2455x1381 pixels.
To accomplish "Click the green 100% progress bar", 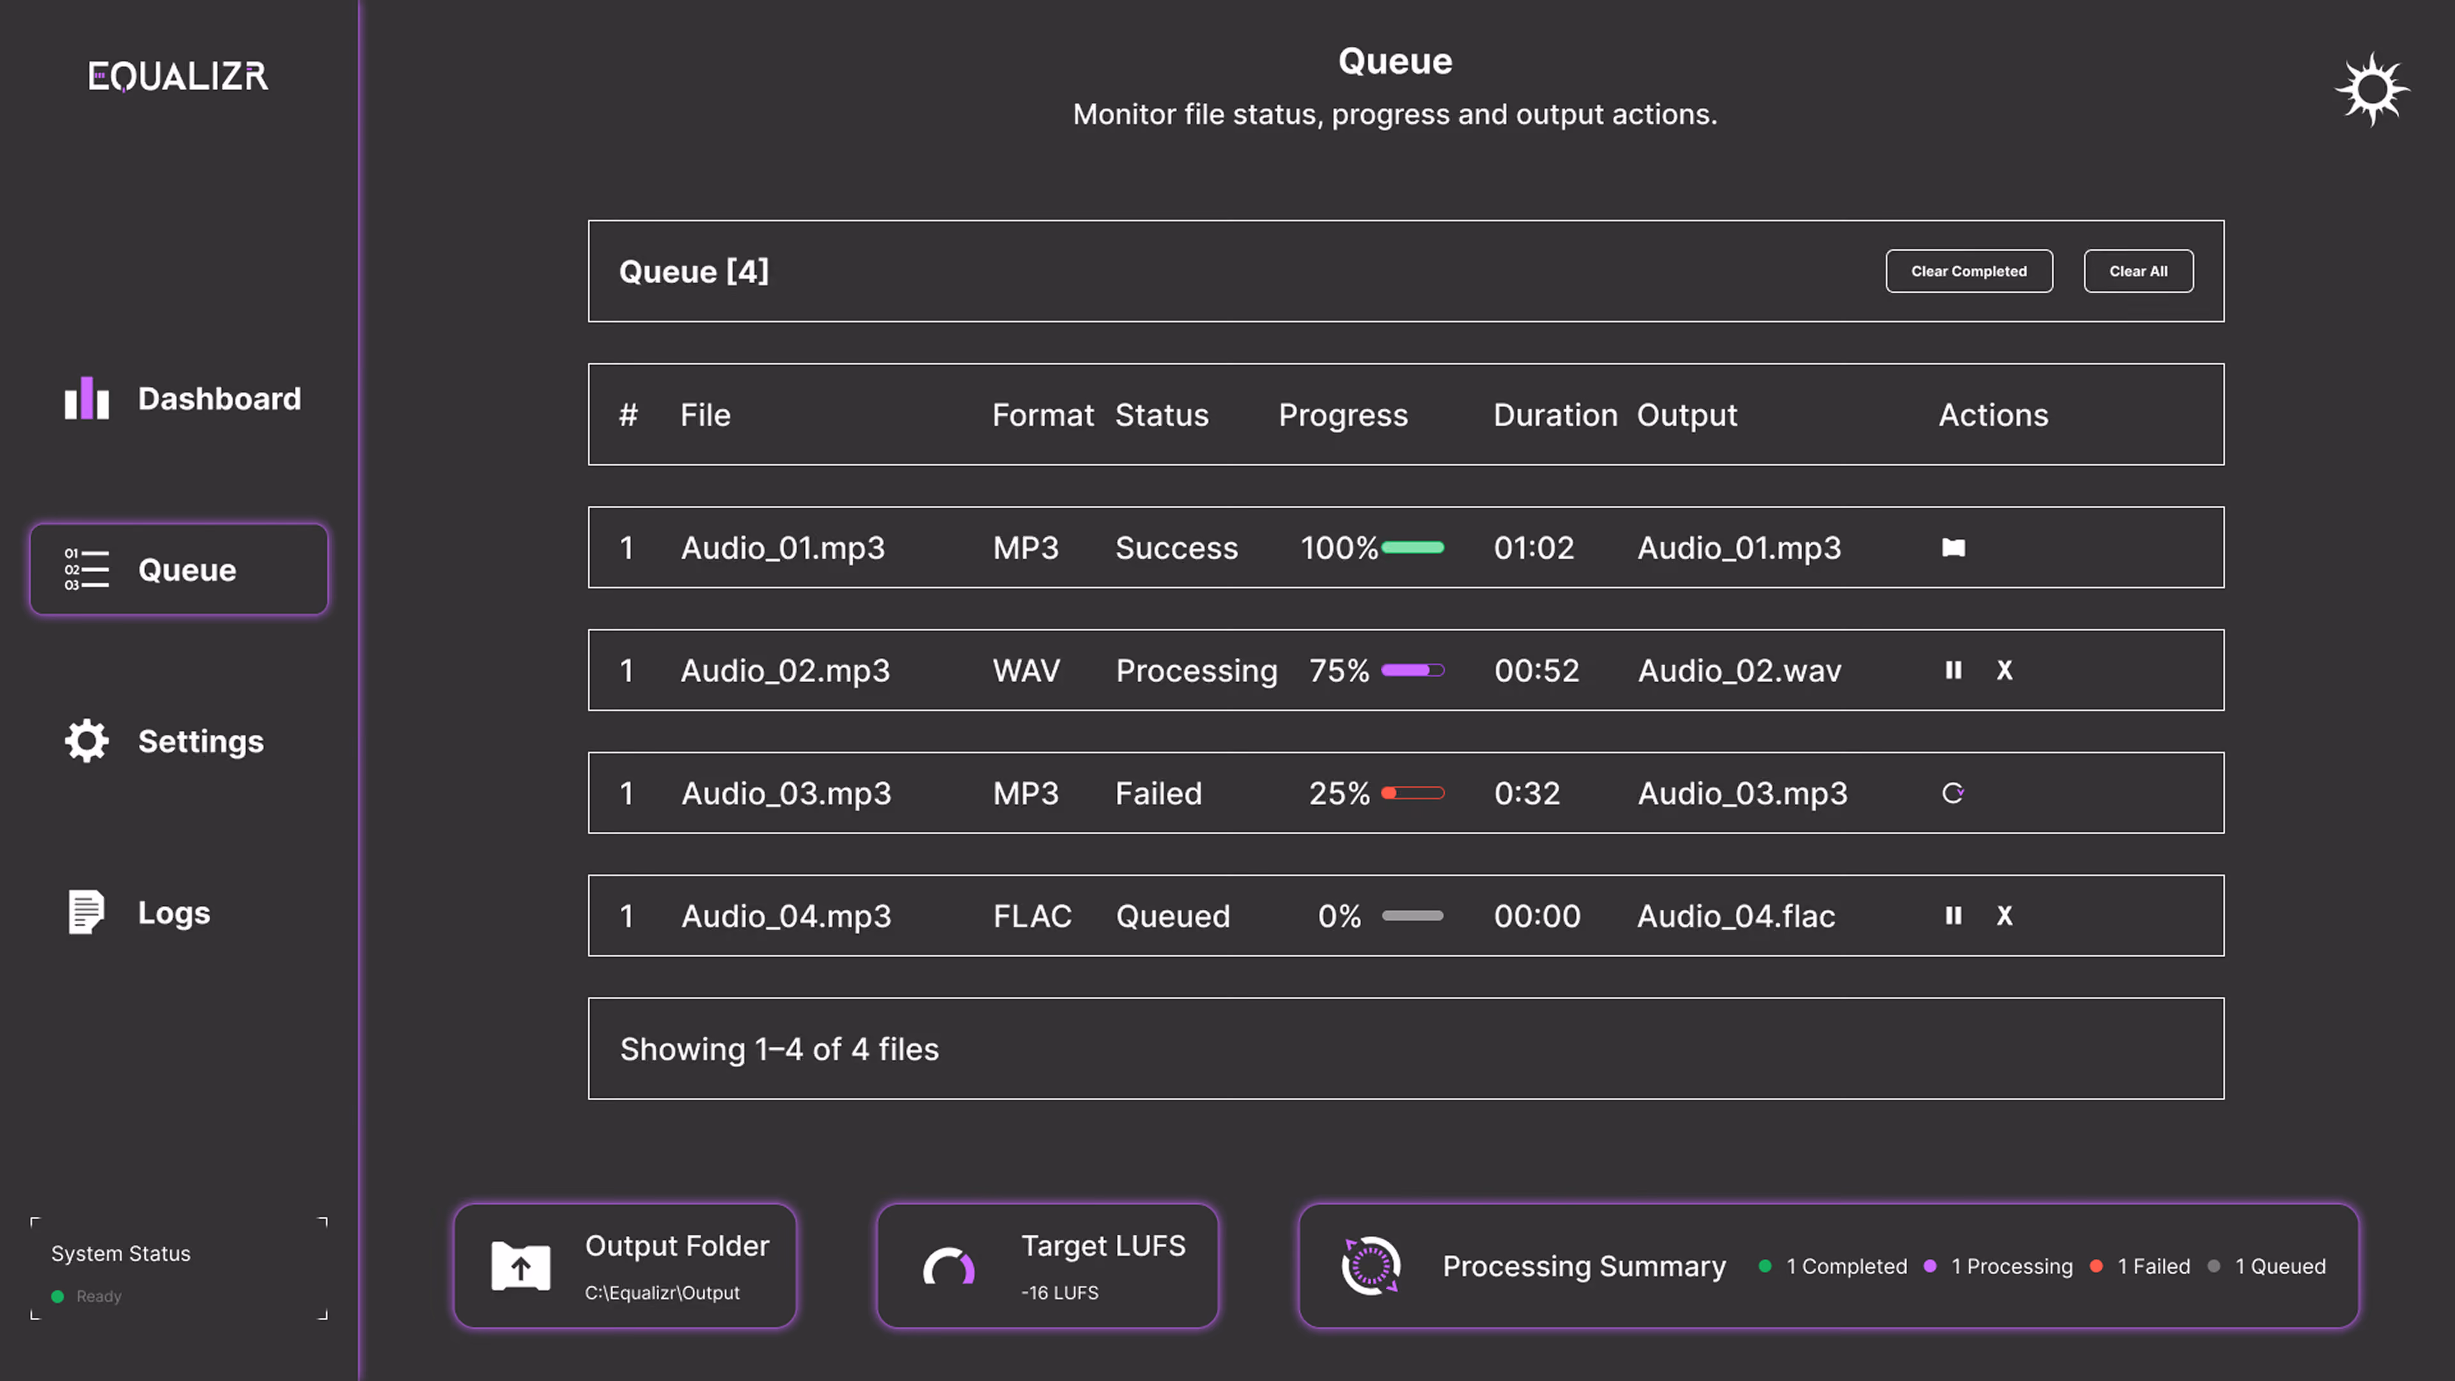I will pos(1412,547).
